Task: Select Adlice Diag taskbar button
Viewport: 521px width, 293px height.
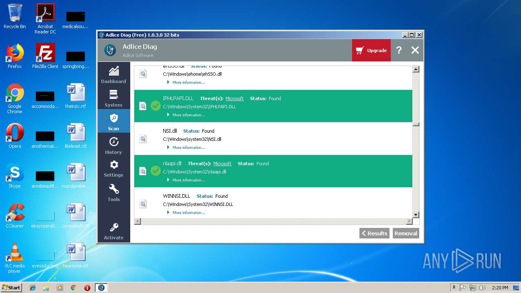Action: (x=101, y=288)
